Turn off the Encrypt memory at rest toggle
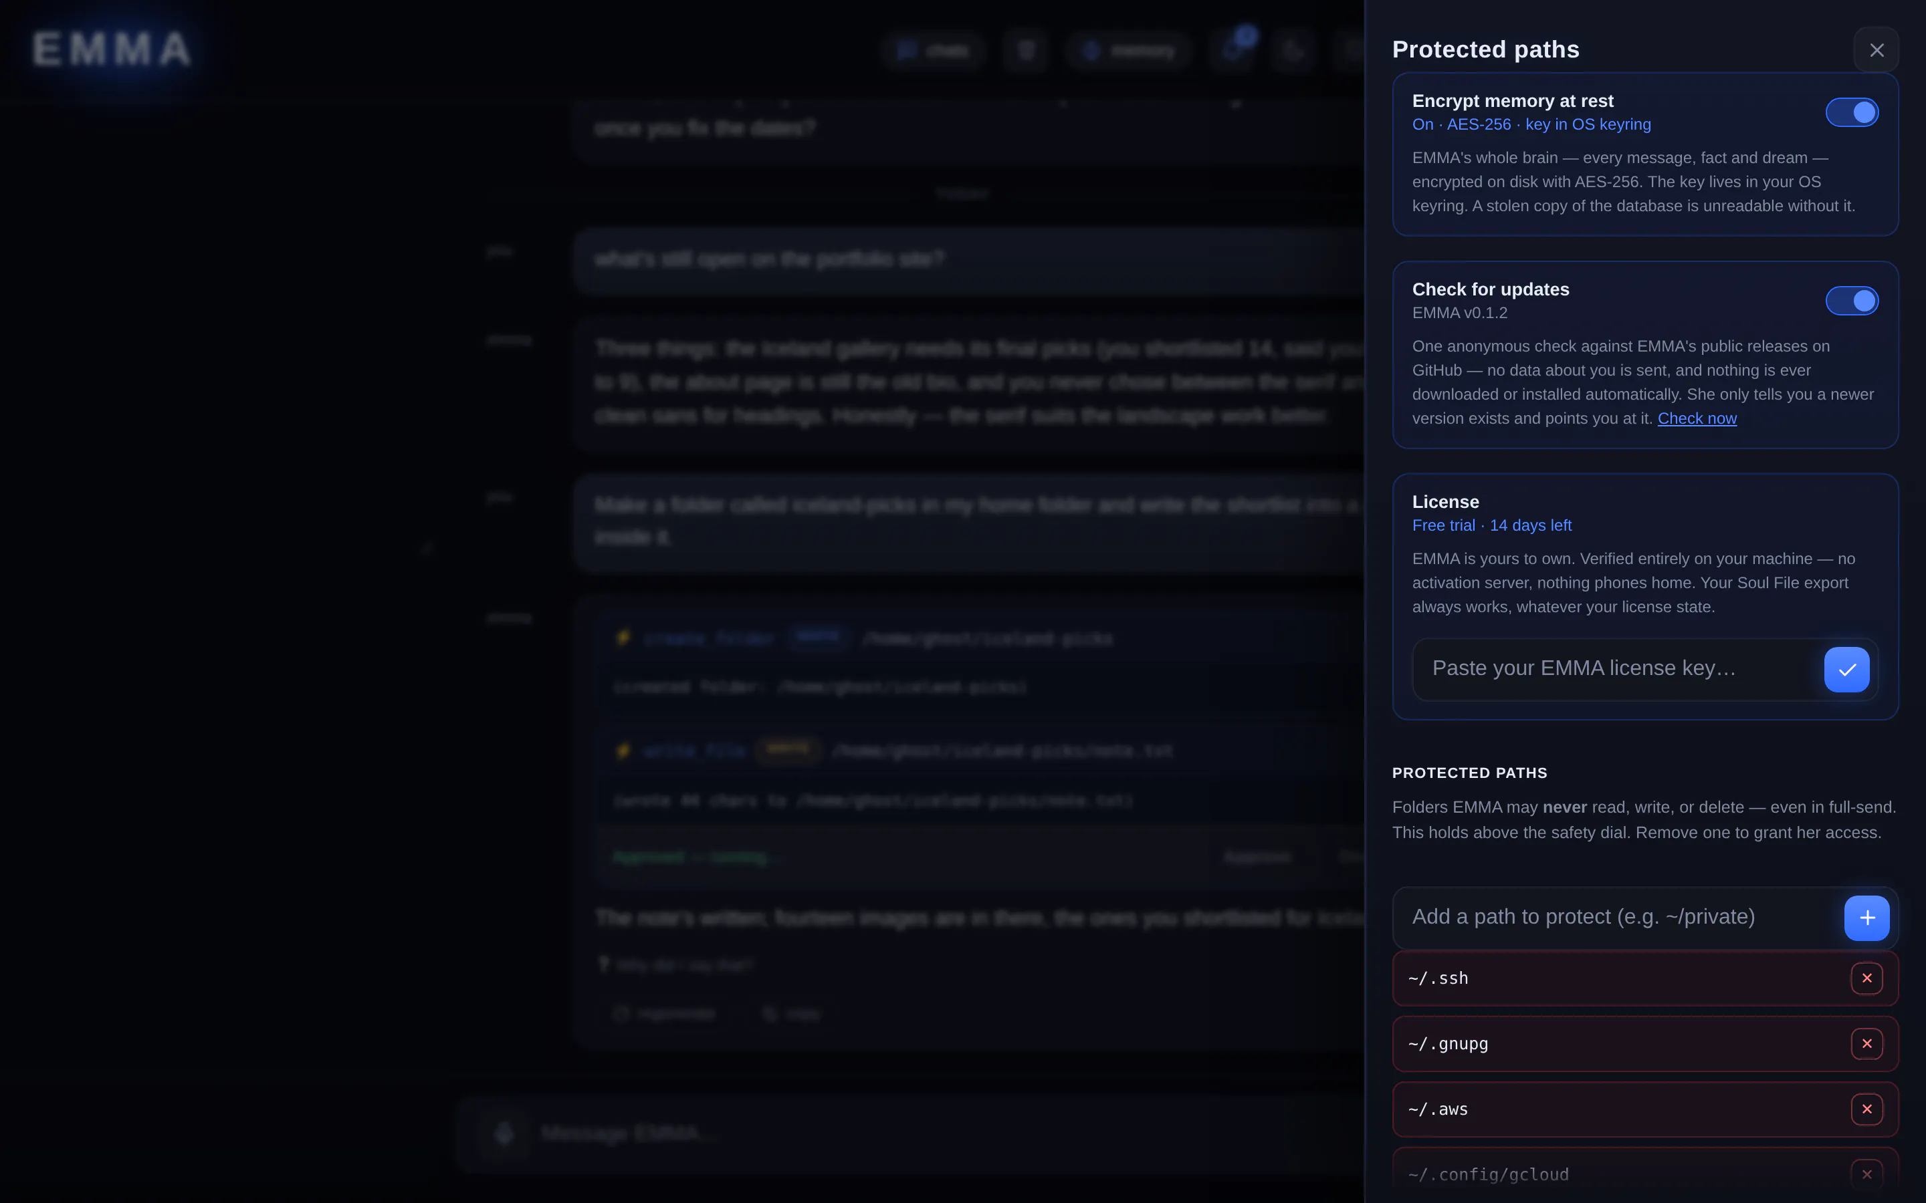The width and height of the screenshot is (1926, 1203). [x=1851, y=113]
